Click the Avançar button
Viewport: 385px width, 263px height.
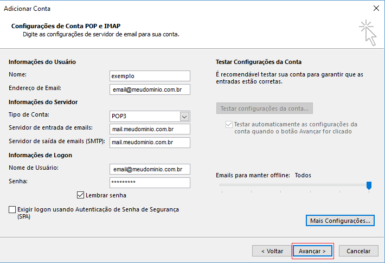tap(312, 251)
